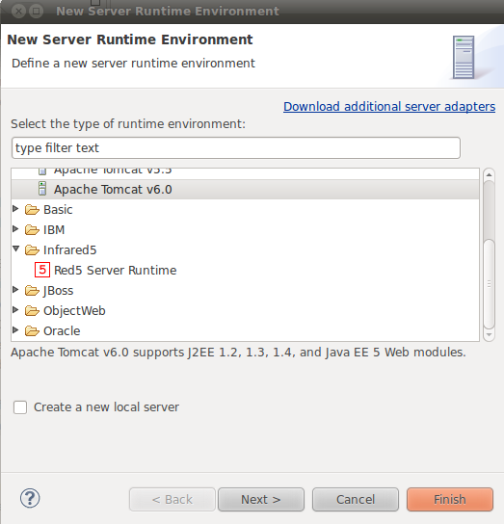Click the Infrared5 folder icon
The width and height of the screenshot is (504, 524).
pyautogui.click(x=32, y=250)
